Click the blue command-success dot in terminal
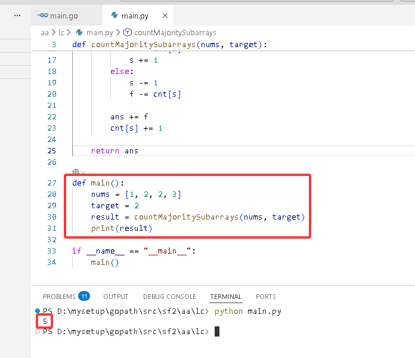Viewport: 415px width, 358px height. pos(38,311)
